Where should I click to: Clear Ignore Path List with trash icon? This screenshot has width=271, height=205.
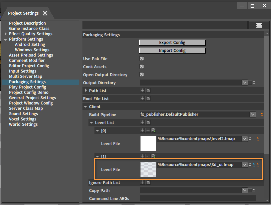coord(148,182)
